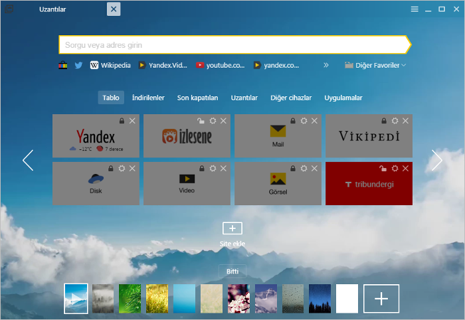Show more bookmarks via double chevron
The image size is (465, 320).
point(326,65)
